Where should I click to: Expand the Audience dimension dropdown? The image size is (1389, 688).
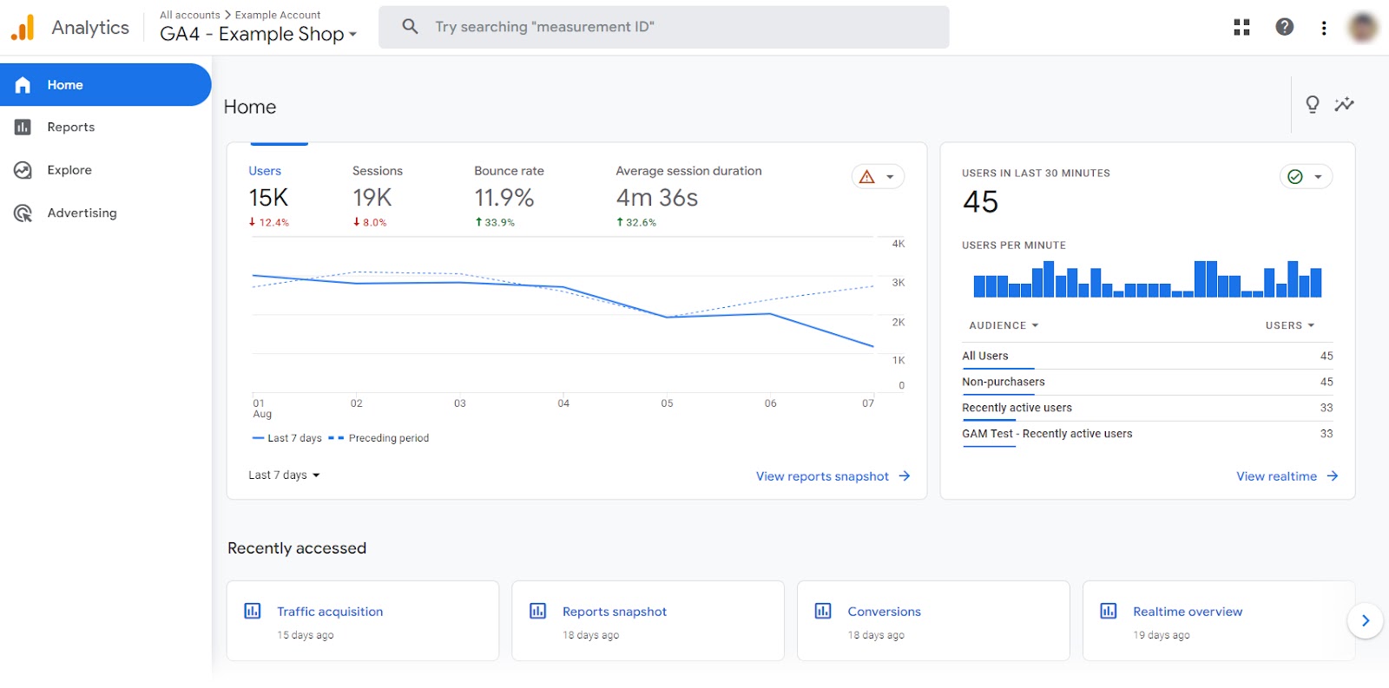(x=1004, y=325)
